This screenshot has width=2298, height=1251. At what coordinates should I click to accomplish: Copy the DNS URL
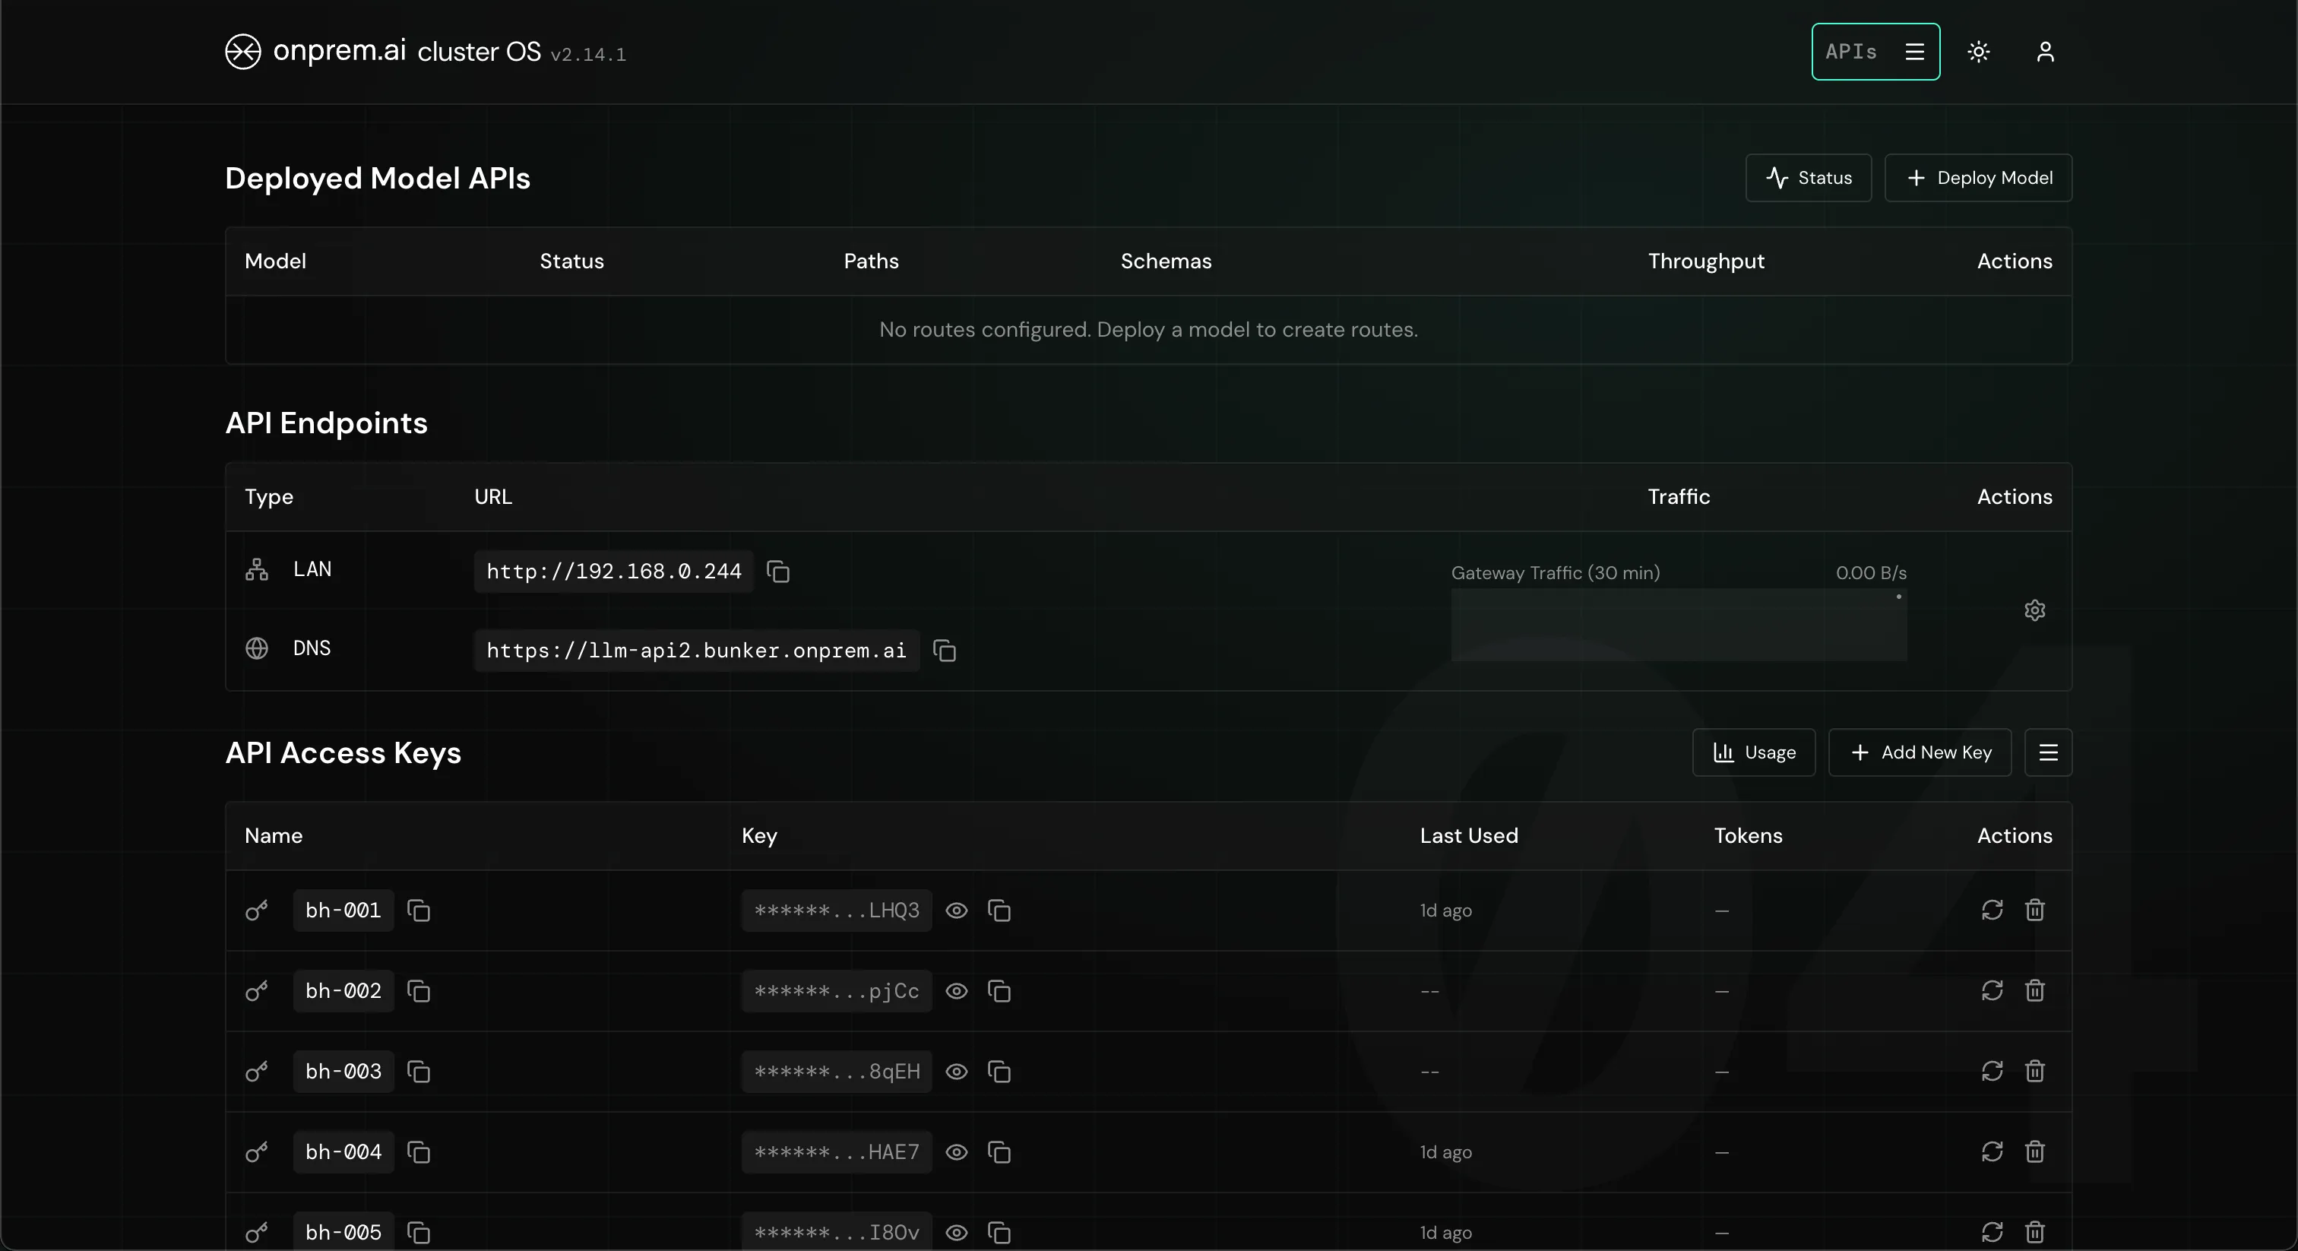944,651
